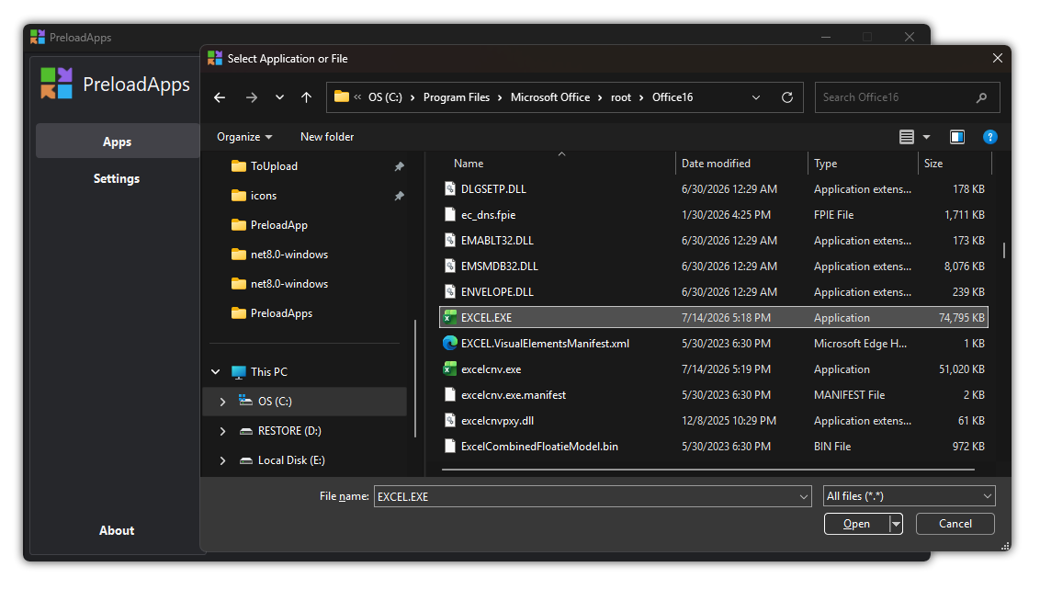Open view options dropdown arrow
The image size is (1040, 601).
(x=927, y=137)
